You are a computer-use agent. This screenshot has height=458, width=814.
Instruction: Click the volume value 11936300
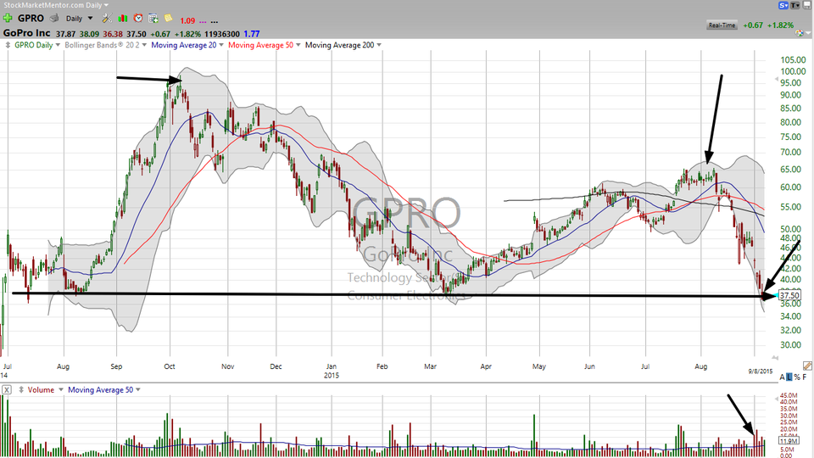pyautogui.click(x=221, y=34)
